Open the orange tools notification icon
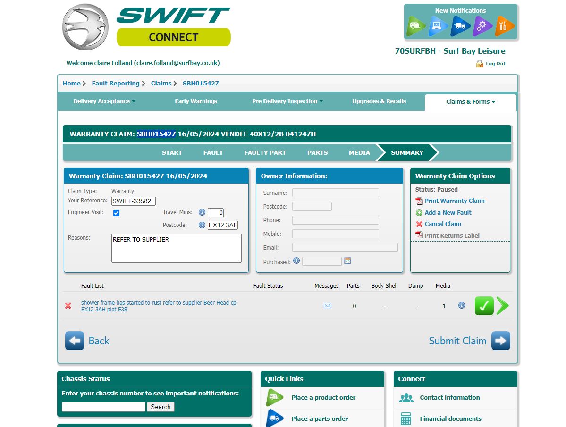This screenshot has width=566, height=427. [x=504, y=26]
